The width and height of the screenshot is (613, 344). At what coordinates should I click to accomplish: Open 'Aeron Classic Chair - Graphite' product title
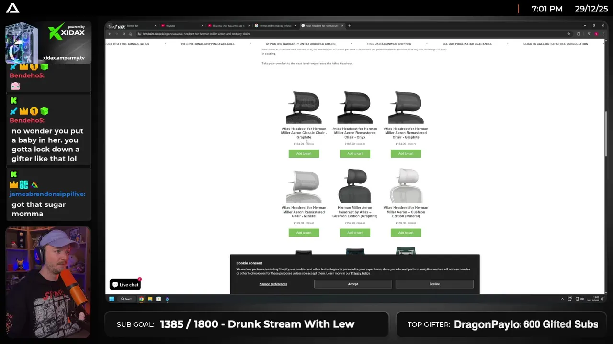(304, 133)
